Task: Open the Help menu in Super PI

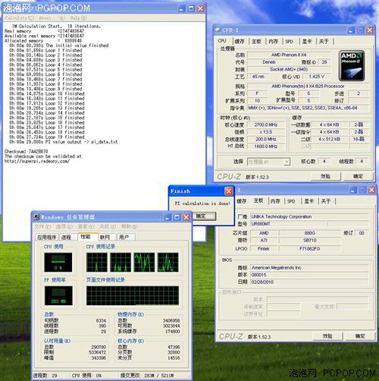Action: (x=78, y=18)
